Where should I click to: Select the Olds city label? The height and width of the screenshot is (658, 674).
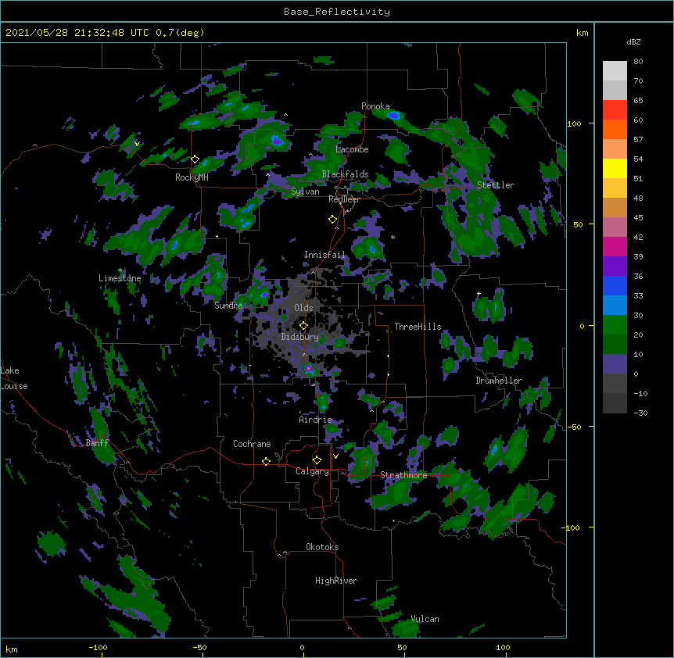(x=303, y=308)
